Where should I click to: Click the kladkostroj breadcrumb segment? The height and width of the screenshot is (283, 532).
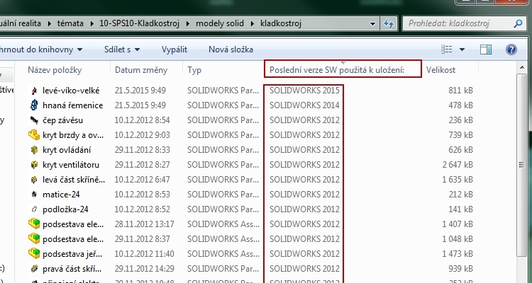click(281, 23)
